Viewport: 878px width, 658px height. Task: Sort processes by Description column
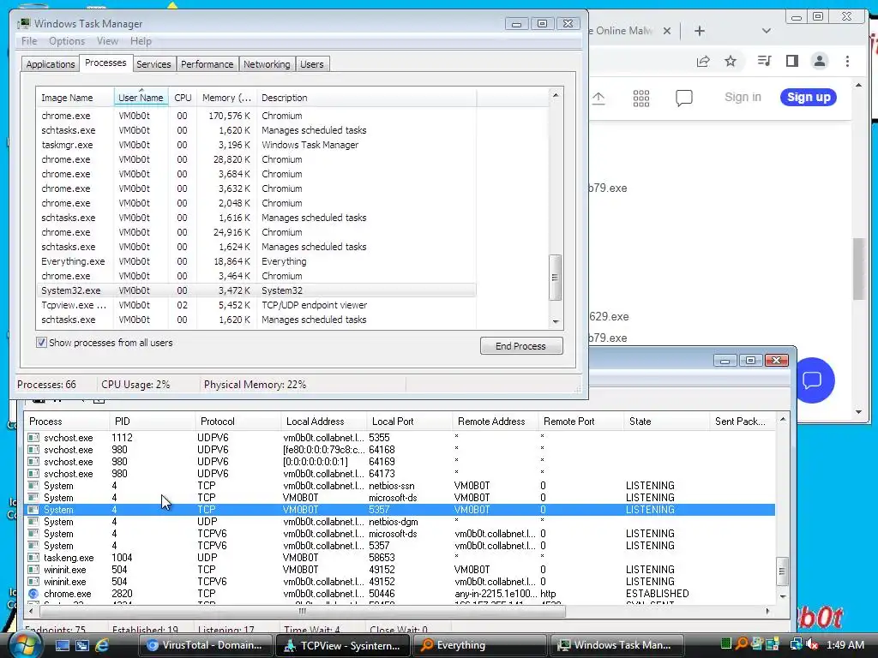click(x=367, y=98)
